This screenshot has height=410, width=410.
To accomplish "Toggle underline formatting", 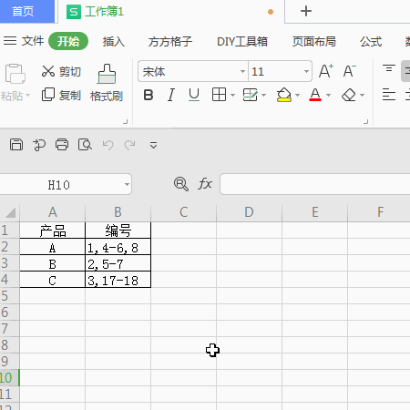I will coord(194,95).
